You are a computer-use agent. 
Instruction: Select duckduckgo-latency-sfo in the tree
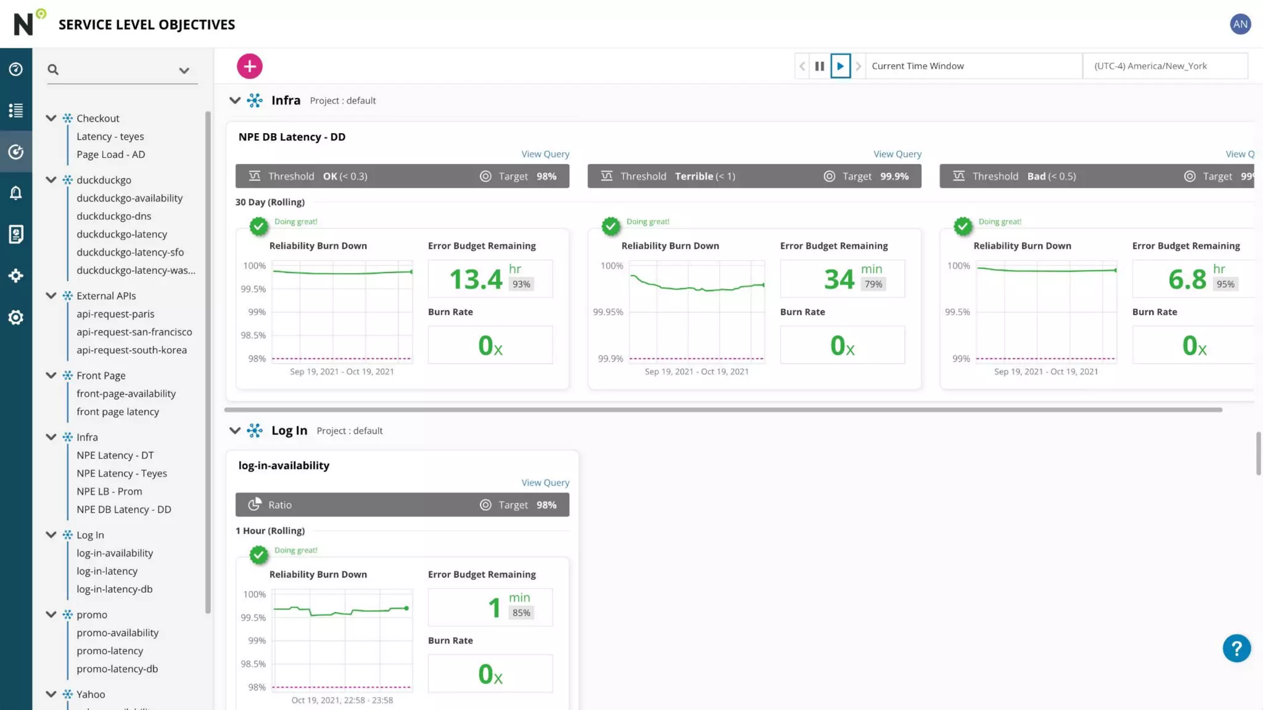click(130, 252)
